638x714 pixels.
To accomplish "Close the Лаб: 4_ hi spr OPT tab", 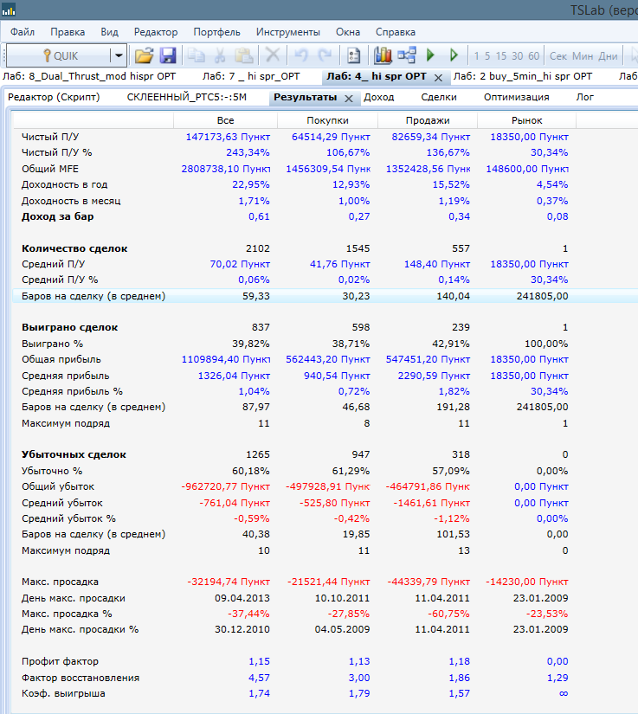I will 437,77.
